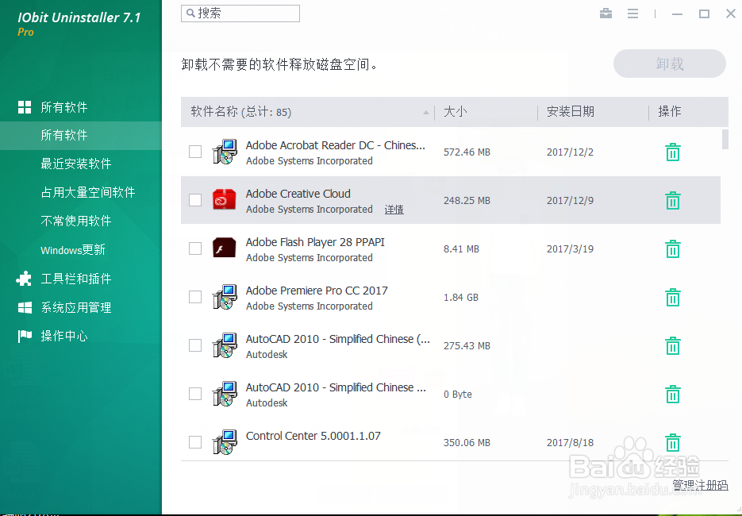This screenshot has width=742, height=516.
Task: Click the flag icon for 操作中心
Action: coord(25,336)
